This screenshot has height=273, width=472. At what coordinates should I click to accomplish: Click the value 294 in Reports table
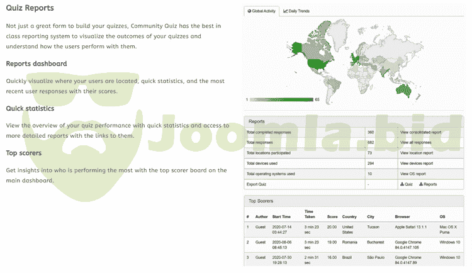pos(371,164)
